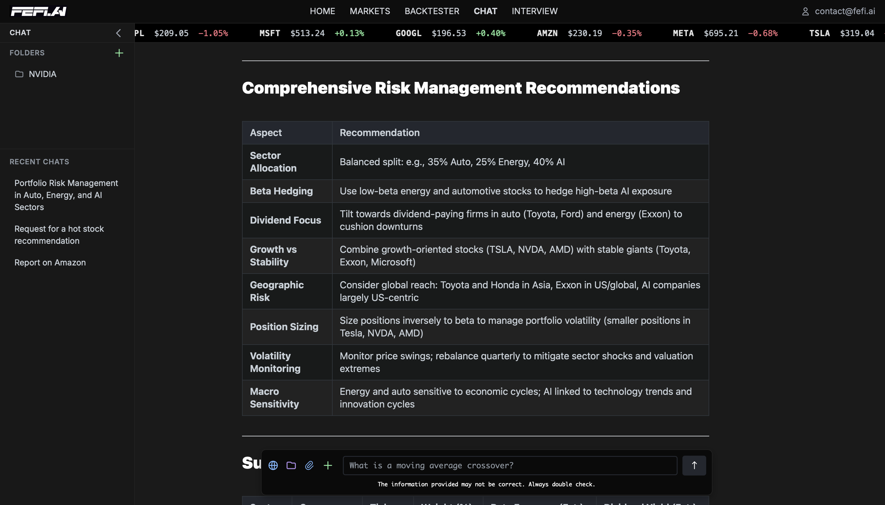Click the TSLA ticker in the price bar

click(x=820, y=33)
